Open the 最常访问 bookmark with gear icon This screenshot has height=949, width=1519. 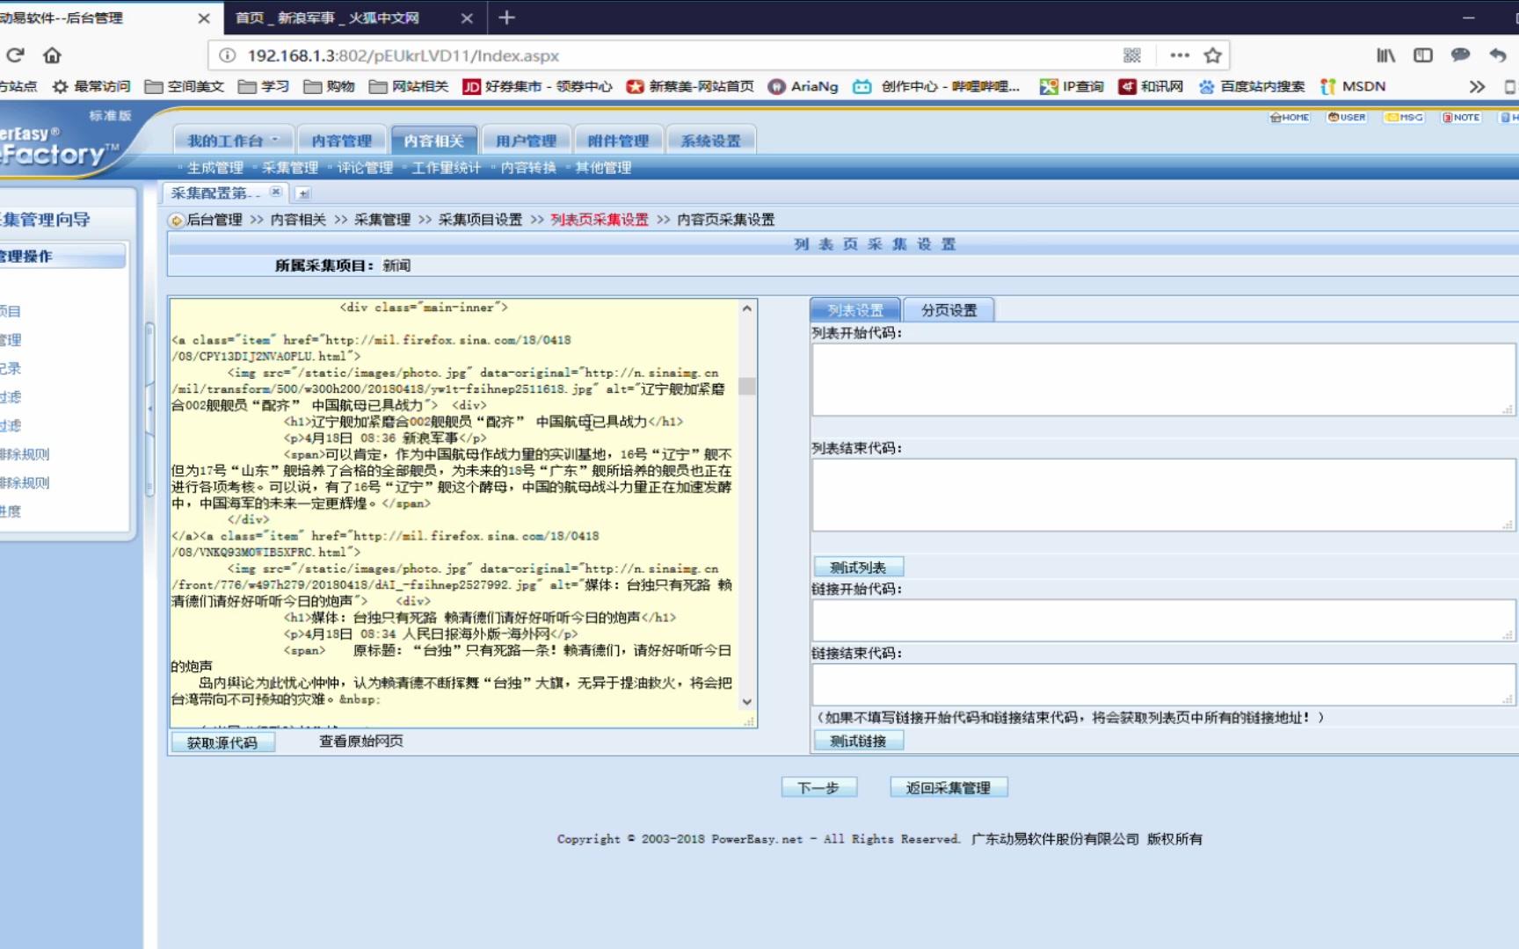click(x=91, y=86)
